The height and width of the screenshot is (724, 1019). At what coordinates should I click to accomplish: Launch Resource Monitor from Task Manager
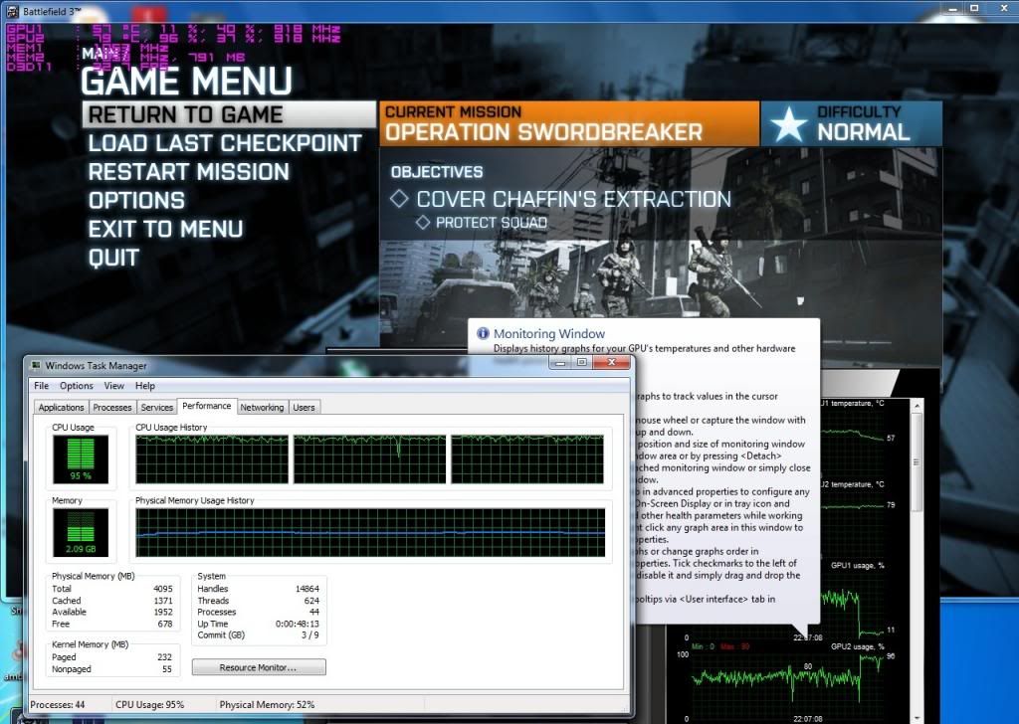(x=259, y=667)
